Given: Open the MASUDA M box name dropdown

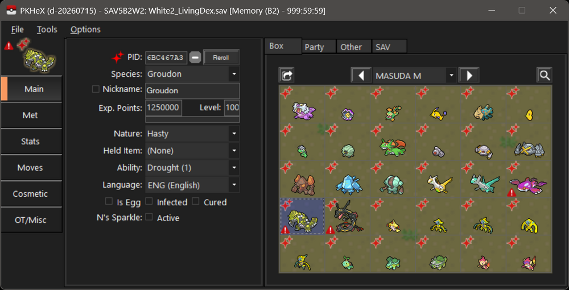Looking at the screenshot, I should (415, 76).
